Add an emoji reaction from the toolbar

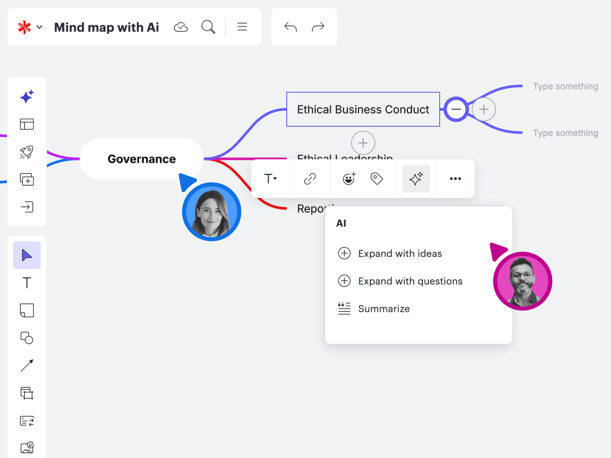(349, 178)
